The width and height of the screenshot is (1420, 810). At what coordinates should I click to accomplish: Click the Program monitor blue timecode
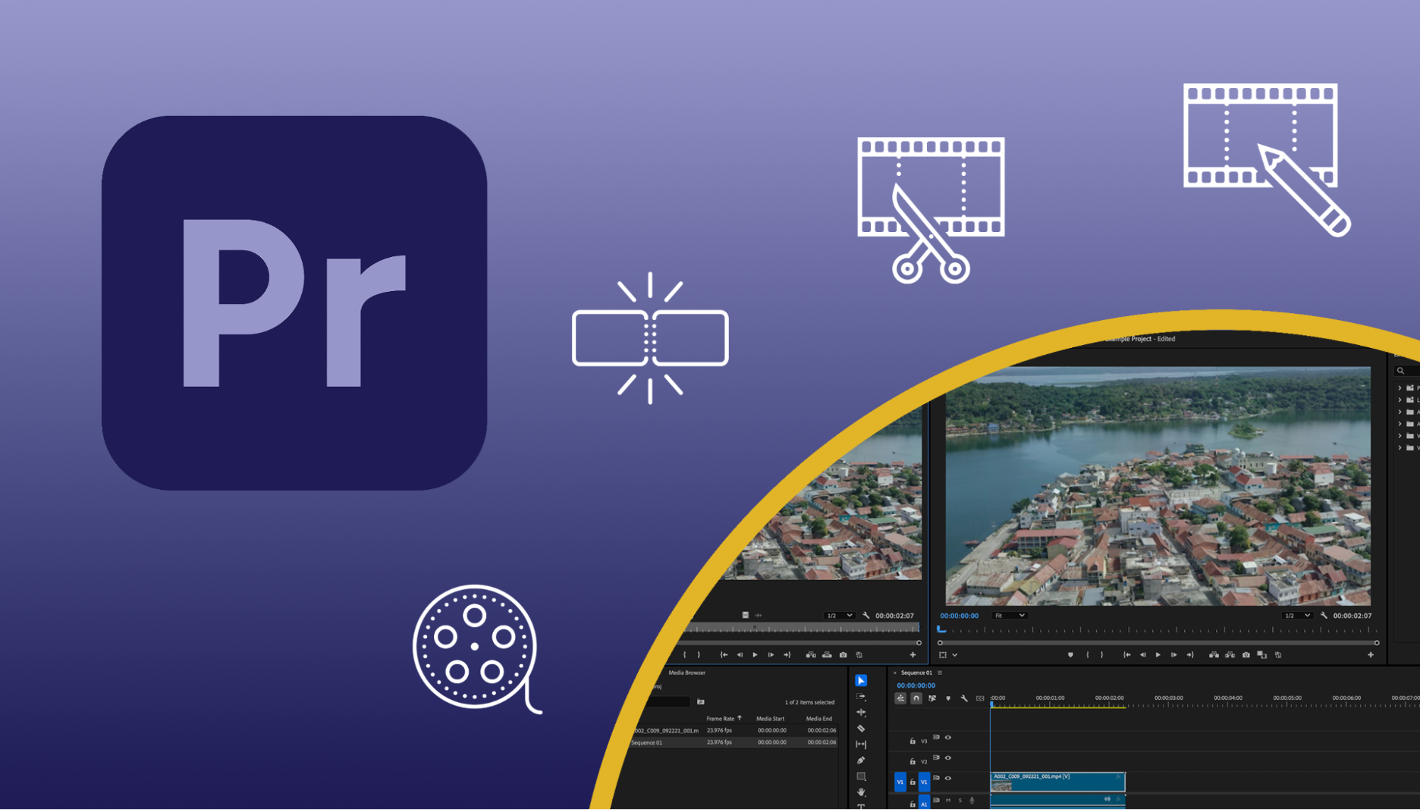(959, 615)
